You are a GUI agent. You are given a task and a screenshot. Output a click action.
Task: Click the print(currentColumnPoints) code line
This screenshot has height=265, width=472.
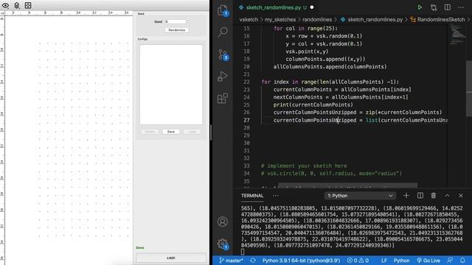point(313,105)
